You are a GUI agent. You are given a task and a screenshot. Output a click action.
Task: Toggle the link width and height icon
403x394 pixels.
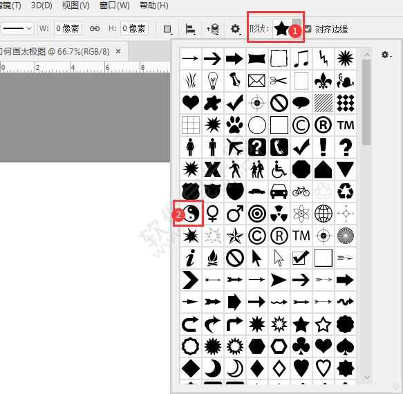(x=94, y=28)
